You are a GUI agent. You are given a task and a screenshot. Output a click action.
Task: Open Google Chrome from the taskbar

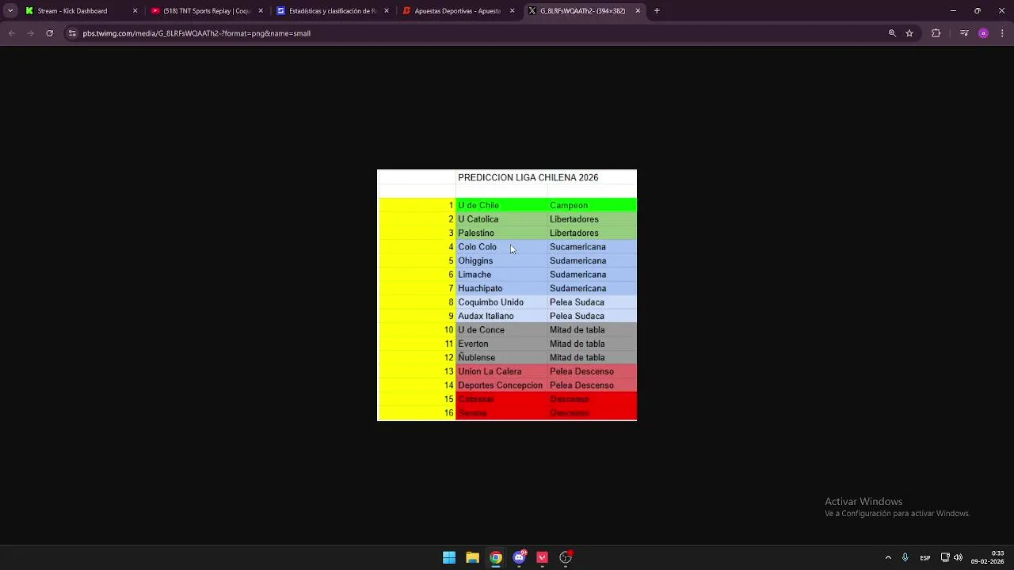pyautogui.click(x=496, y=557)
